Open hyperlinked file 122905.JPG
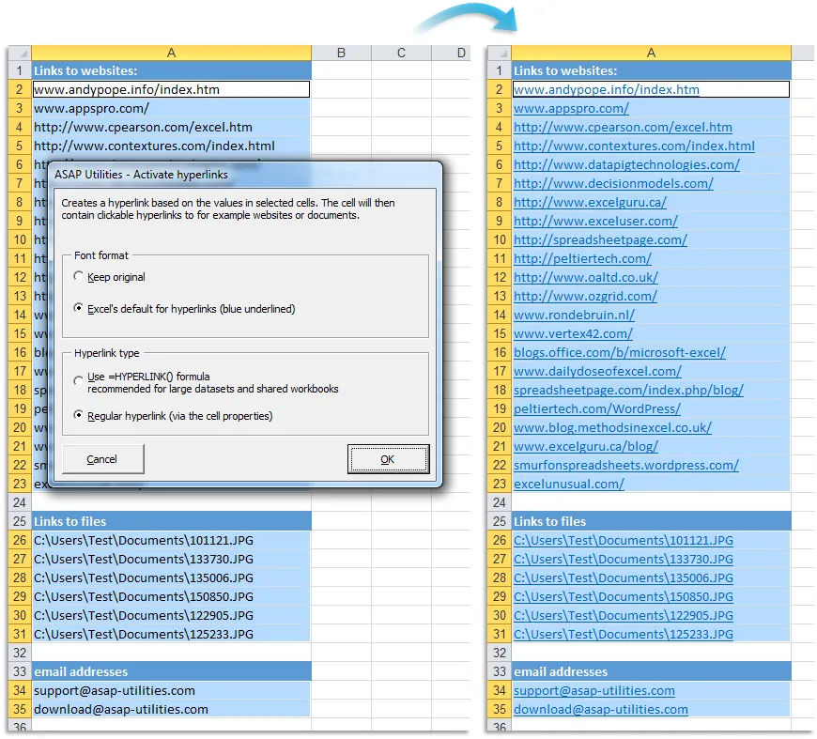The width and height of the screenshot is (817, 739). [x=624, y=615]
